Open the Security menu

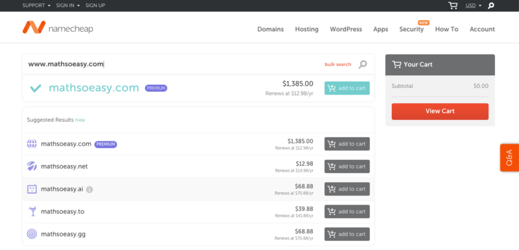[x=411, y=29]
